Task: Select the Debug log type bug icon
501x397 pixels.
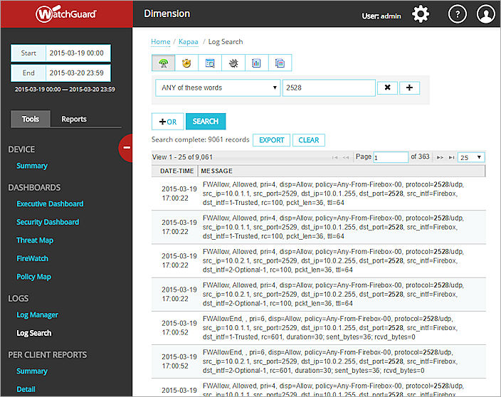Action: tap(233, 63)
